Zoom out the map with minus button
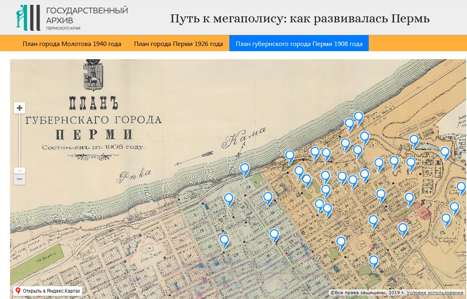 point(20,179)
